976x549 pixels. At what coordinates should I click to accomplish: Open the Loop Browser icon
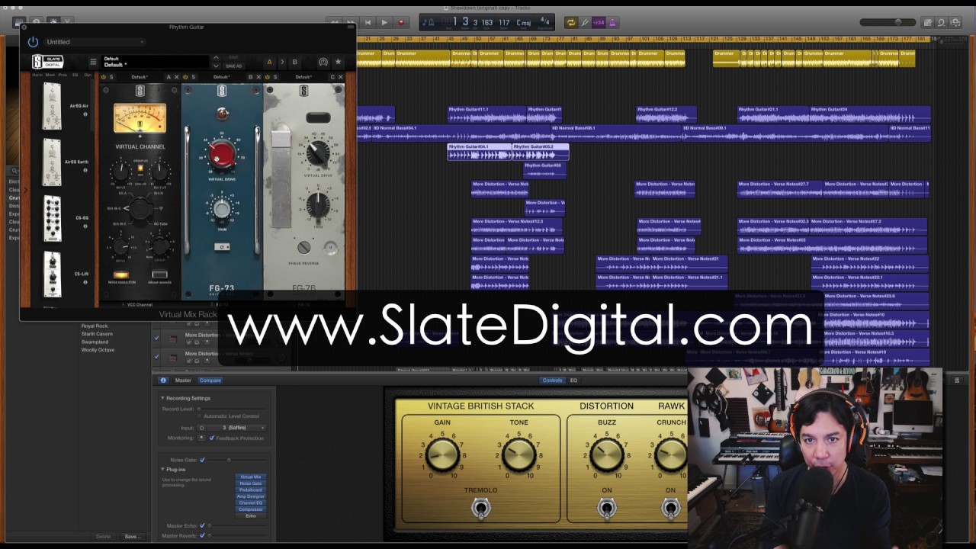942,23
